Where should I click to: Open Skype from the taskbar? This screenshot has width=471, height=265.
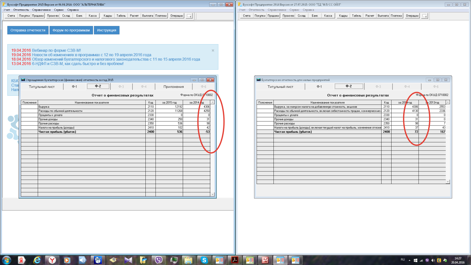204,260
